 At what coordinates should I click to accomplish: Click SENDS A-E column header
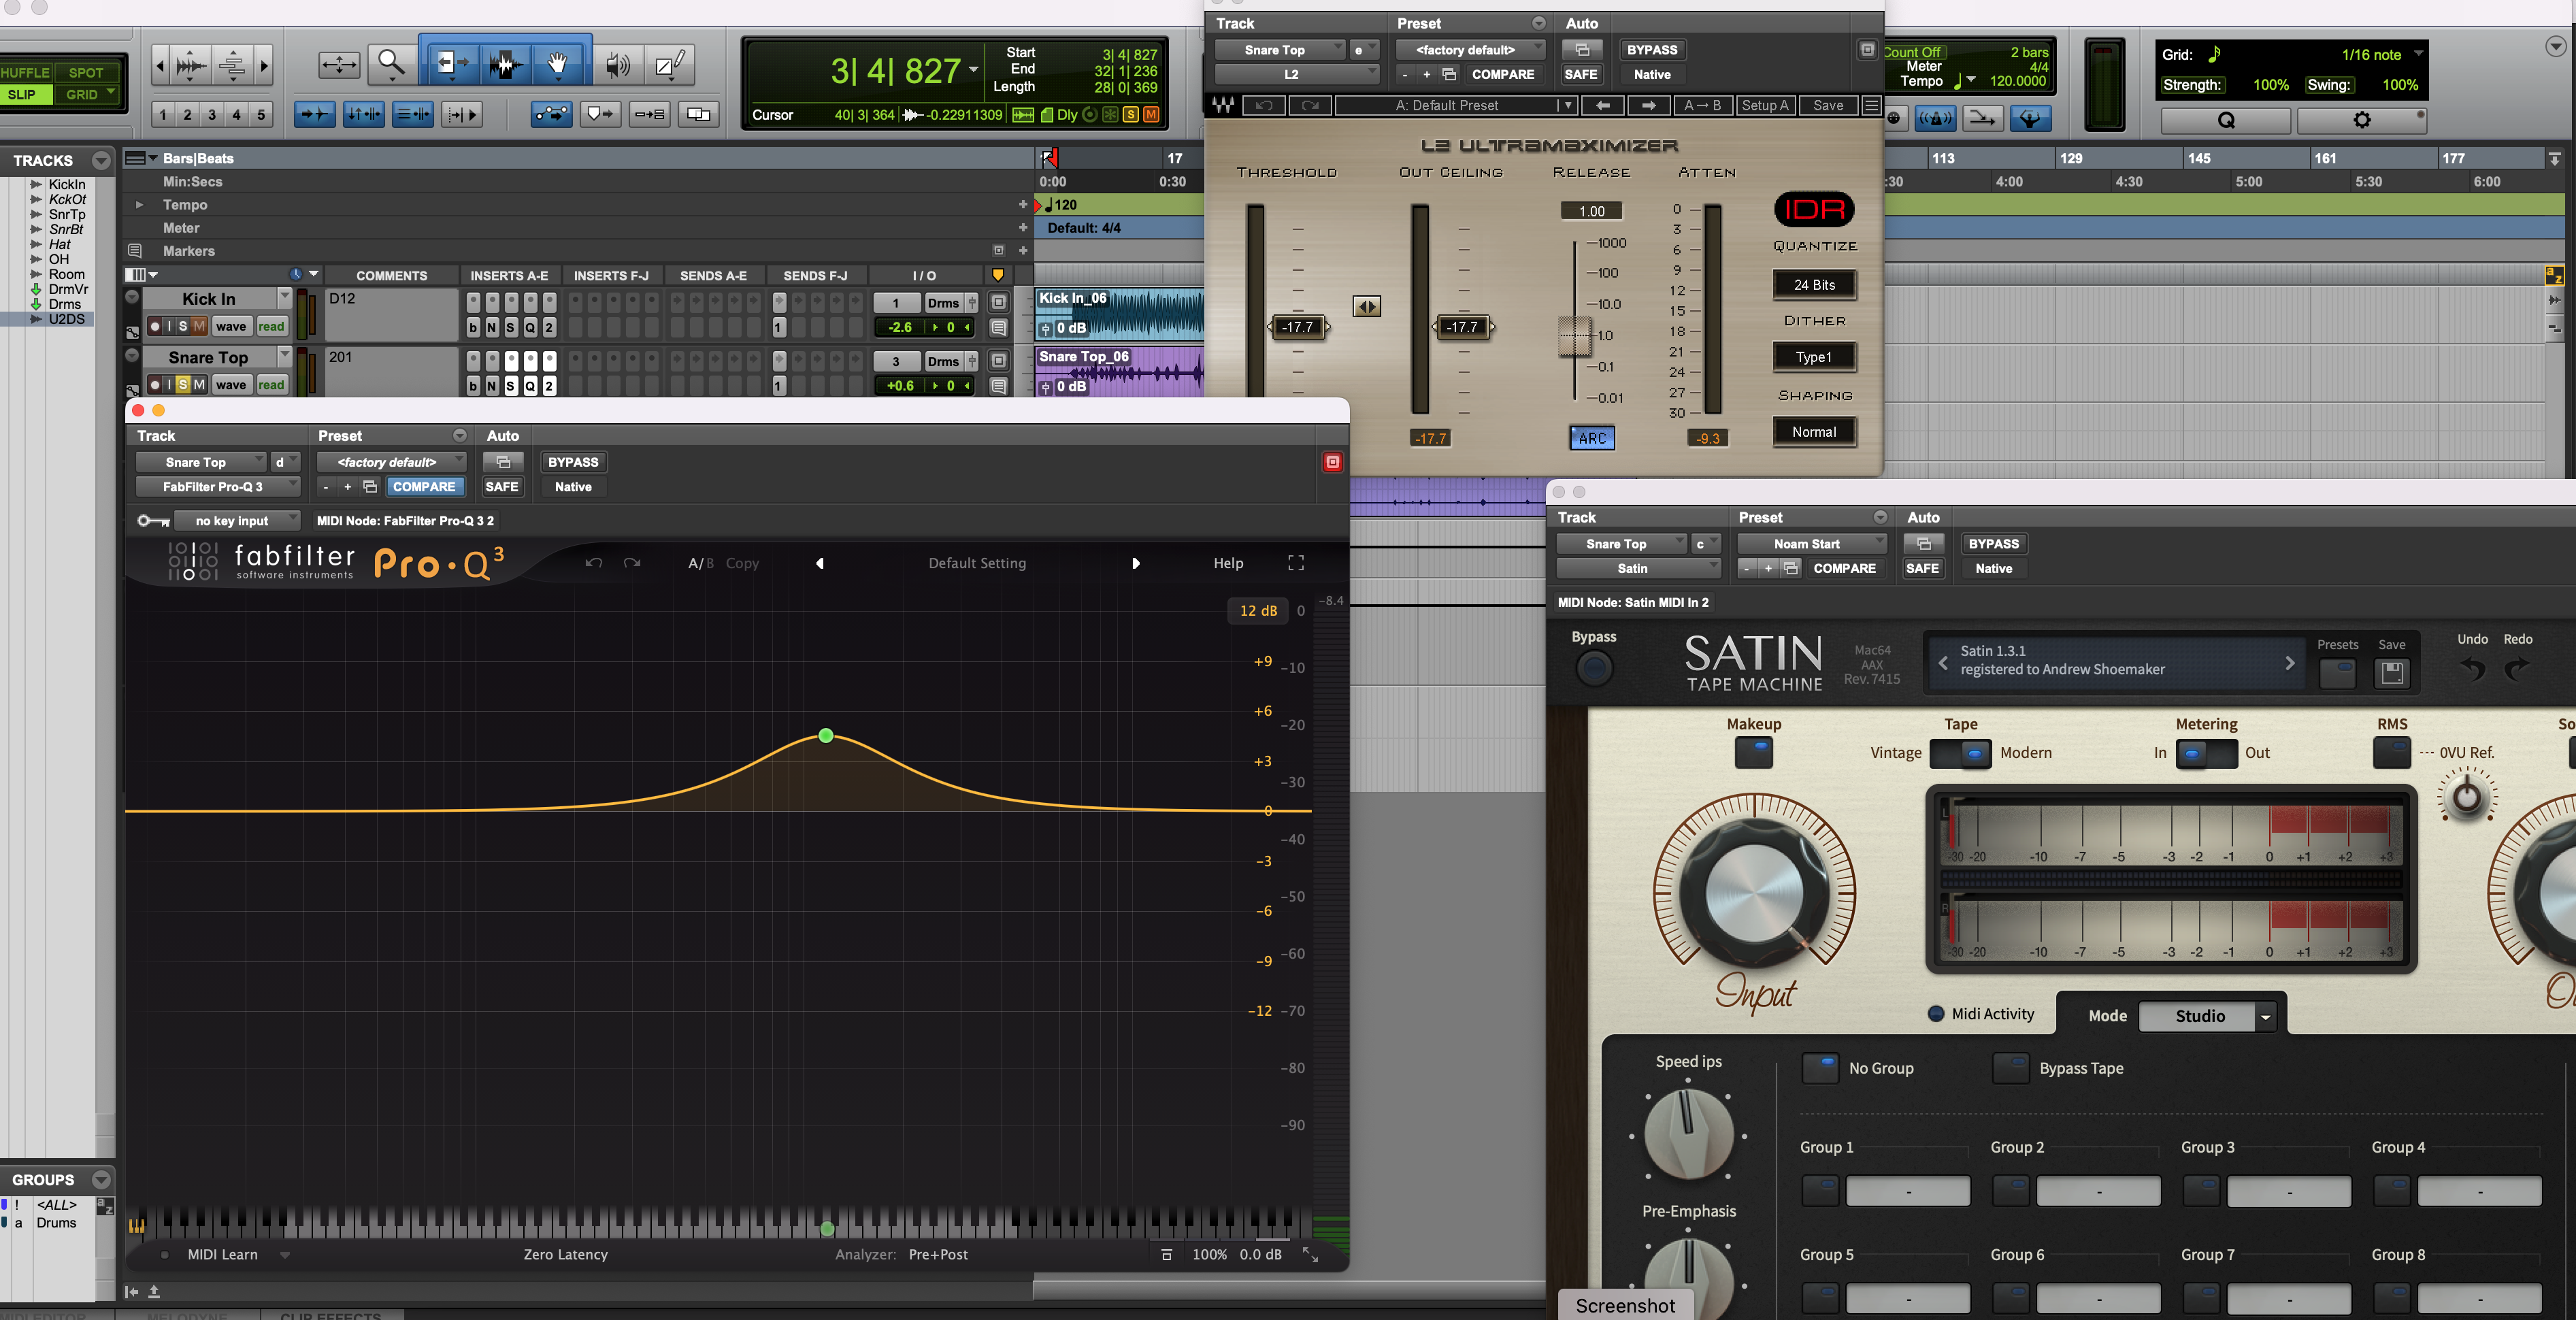coord(713,276)
